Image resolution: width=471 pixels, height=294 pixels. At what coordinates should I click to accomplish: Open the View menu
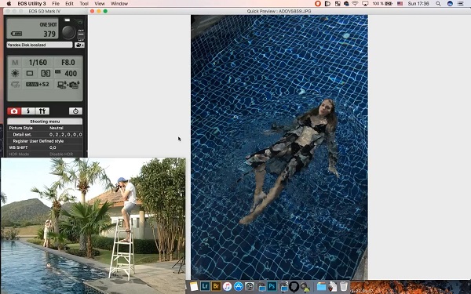[x=100, y=4]
